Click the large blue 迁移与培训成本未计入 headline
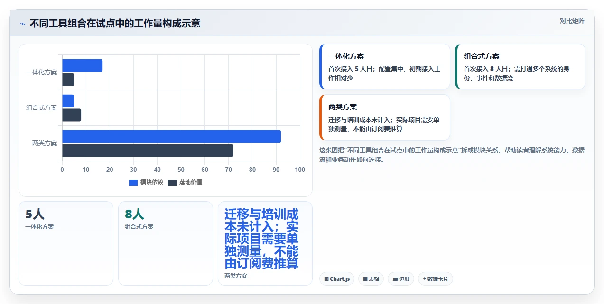604x304 pixels. (x=261, y=239)
